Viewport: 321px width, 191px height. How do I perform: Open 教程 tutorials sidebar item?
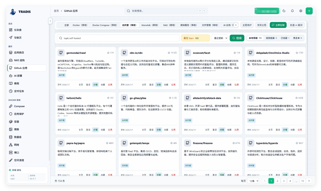pos(27,83)
